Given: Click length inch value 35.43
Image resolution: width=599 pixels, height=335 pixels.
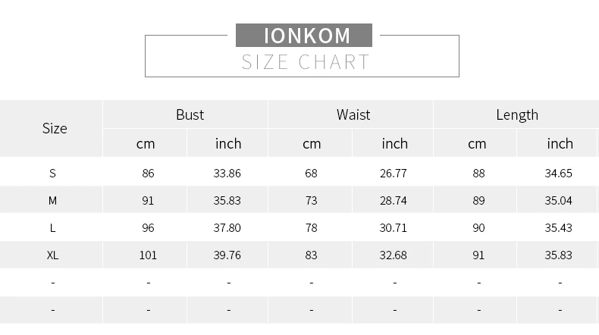Looking at the screenshot, I should point(559,228).
